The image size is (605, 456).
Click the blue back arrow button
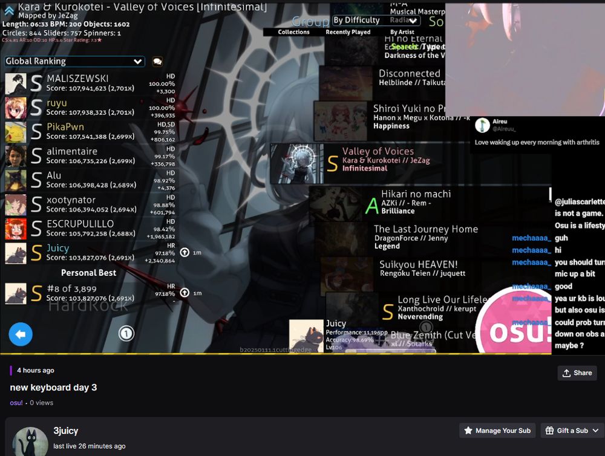(x=21, y=334)
